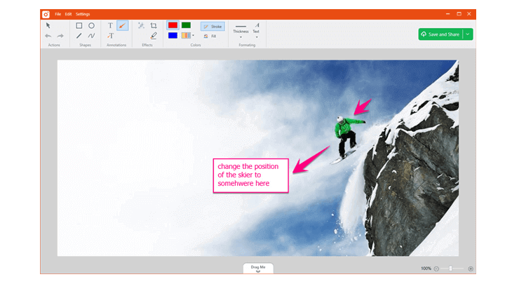The width and height of the screenshot is (512, 291).
Task: Click the Save and Share button
Action: coord(441,34)
